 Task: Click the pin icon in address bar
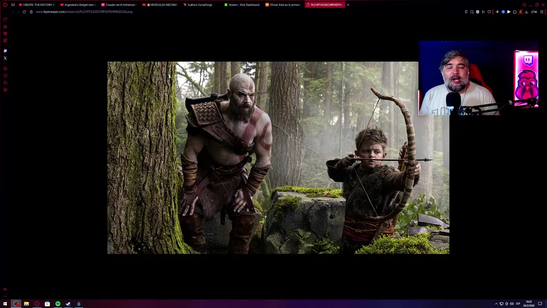(x=466, y=12)
